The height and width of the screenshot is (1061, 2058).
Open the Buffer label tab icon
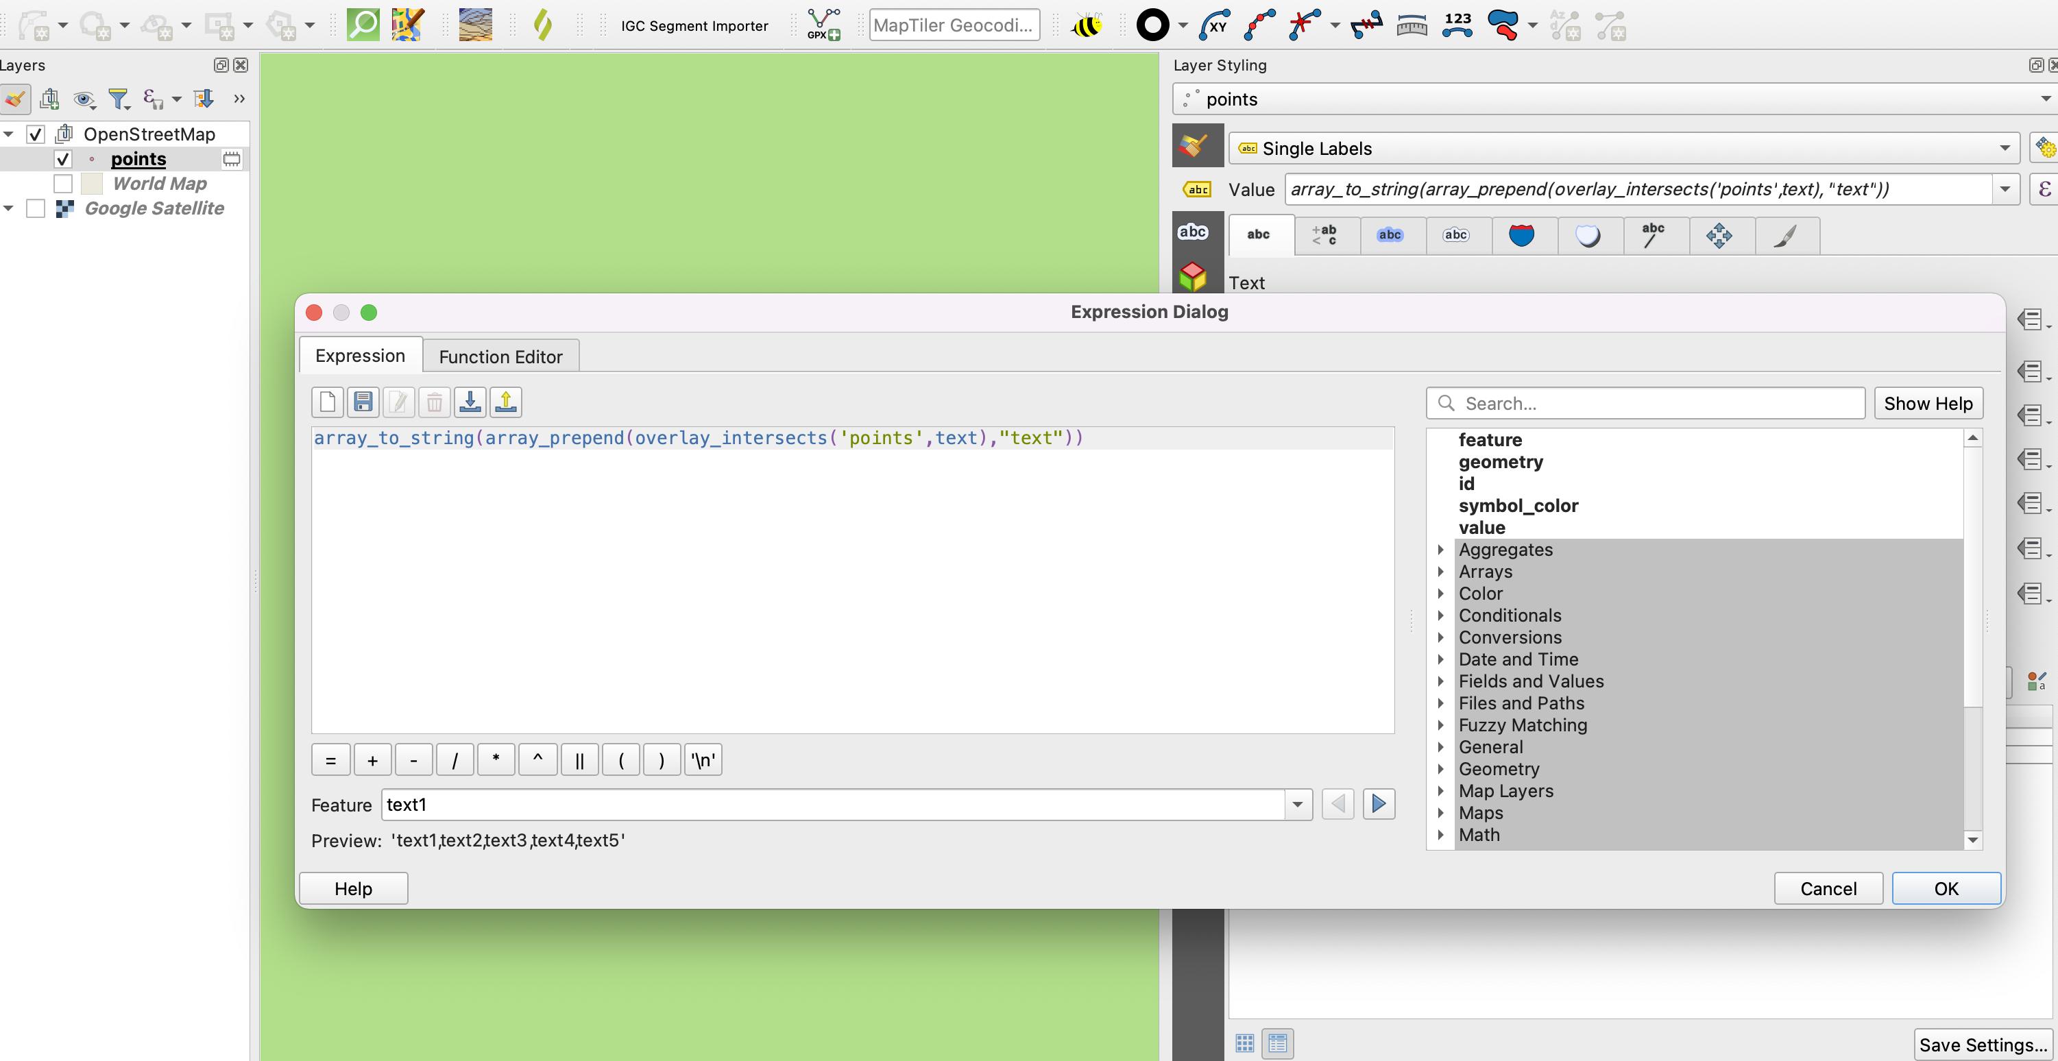coord(1390,235)
